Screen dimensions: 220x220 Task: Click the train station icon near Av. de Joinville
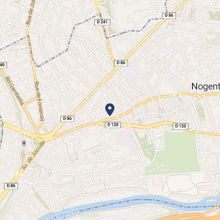[24, 143]
